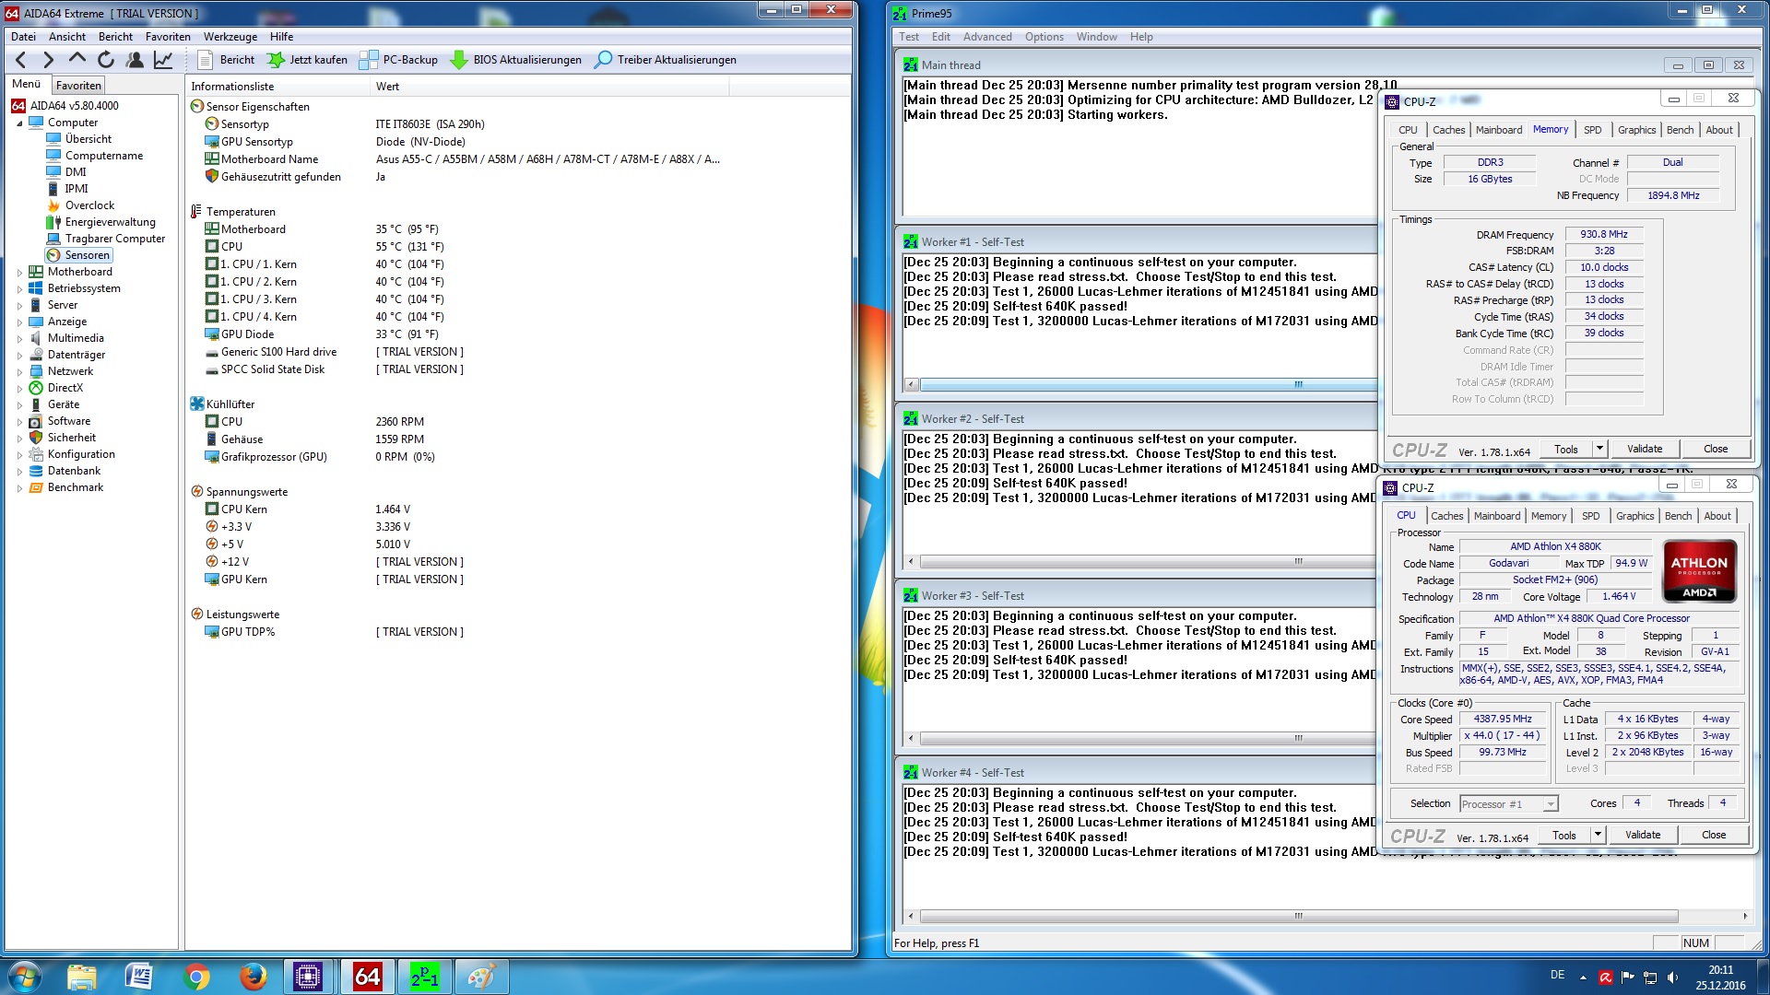Open the Advanced menu in Prime95
The image size is (1770, 995).
coord(986,37)
